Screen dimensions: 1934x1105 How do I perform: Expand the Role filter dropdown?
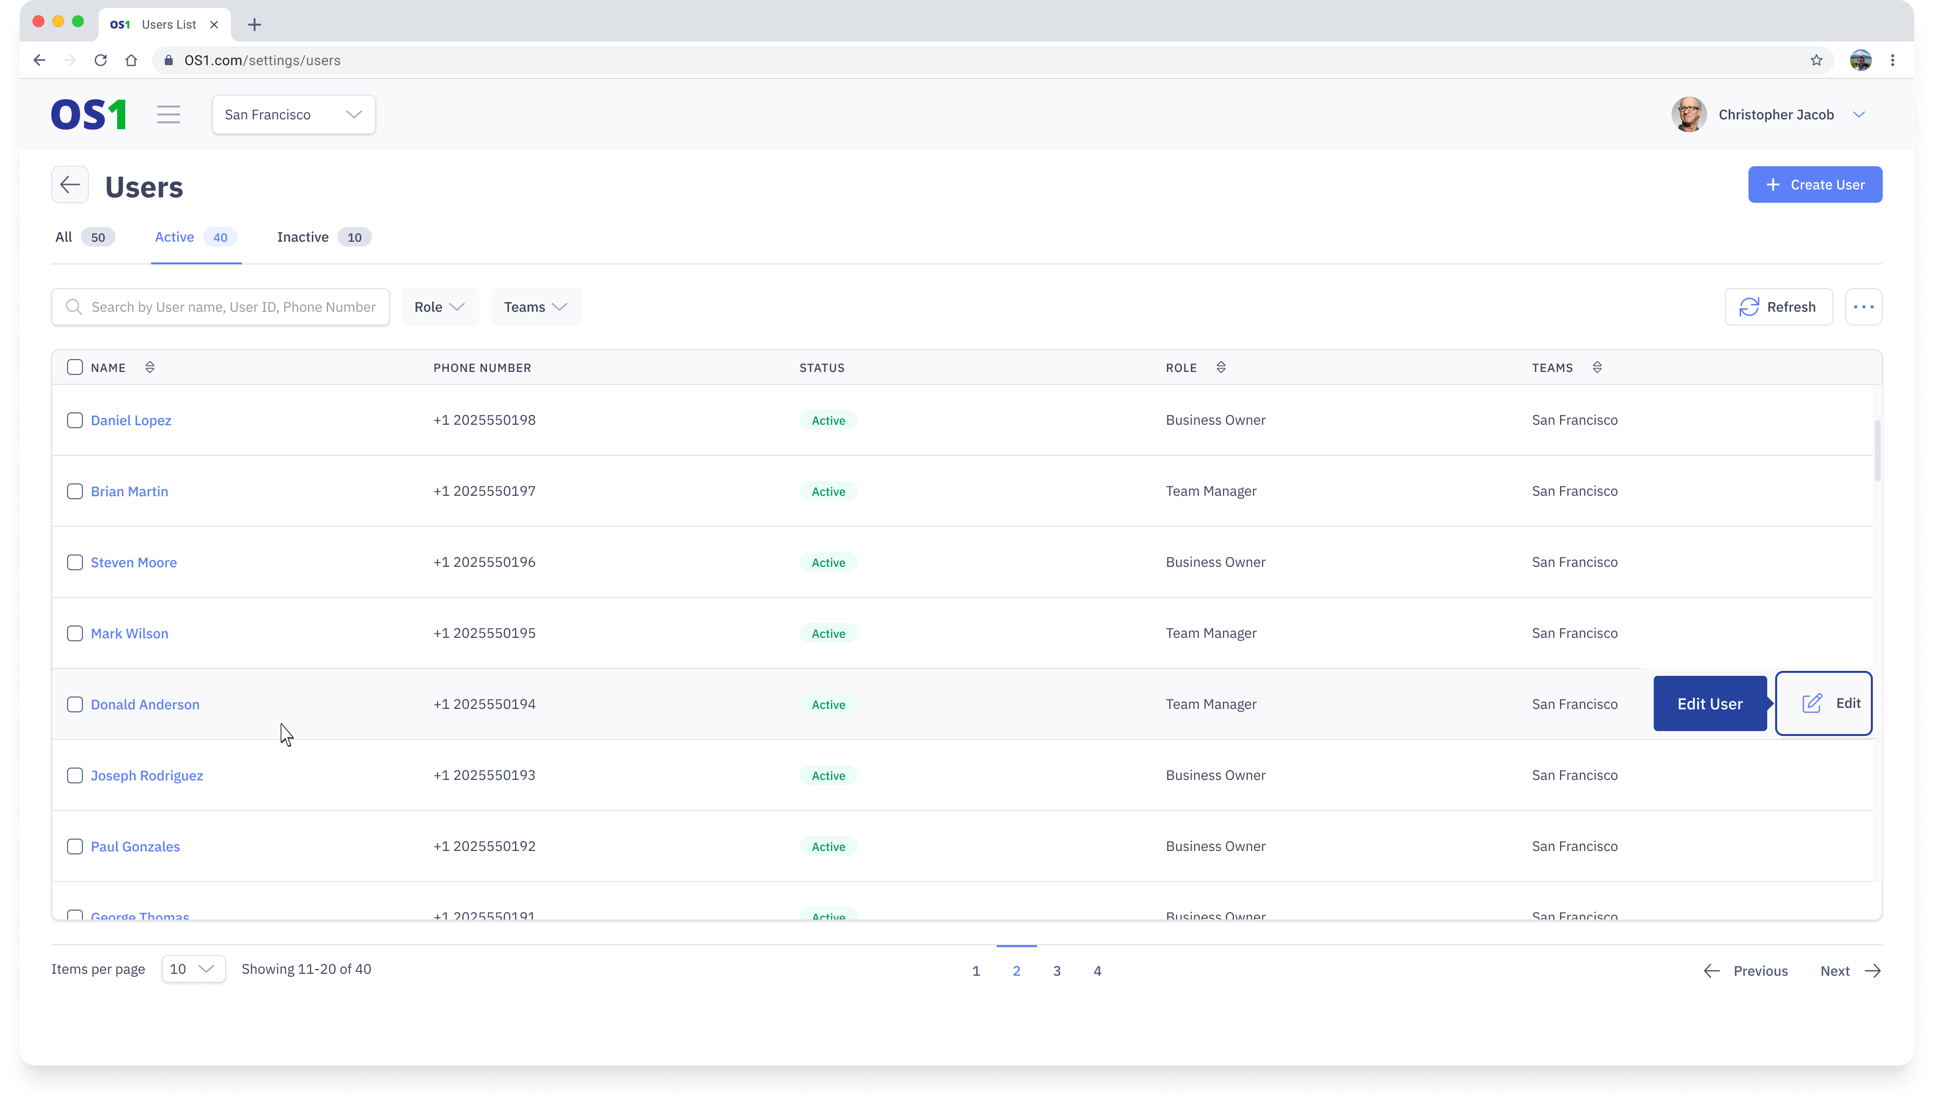[x=440, y=307]
